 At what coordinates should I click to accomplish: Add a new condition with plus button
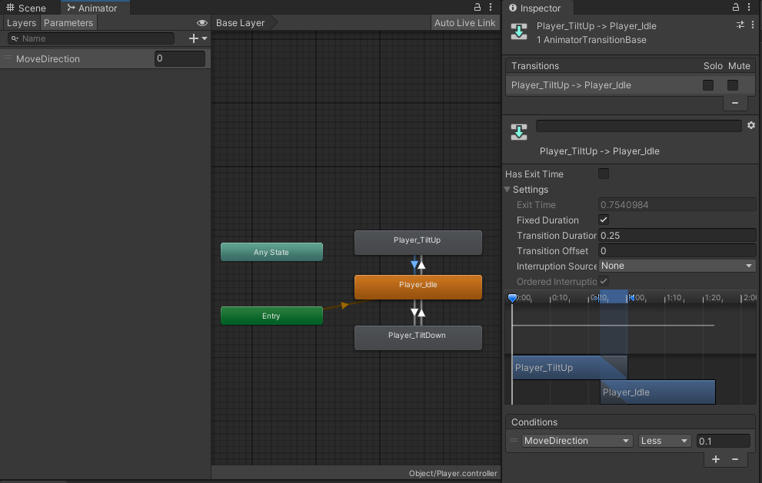tap(716, 459)
